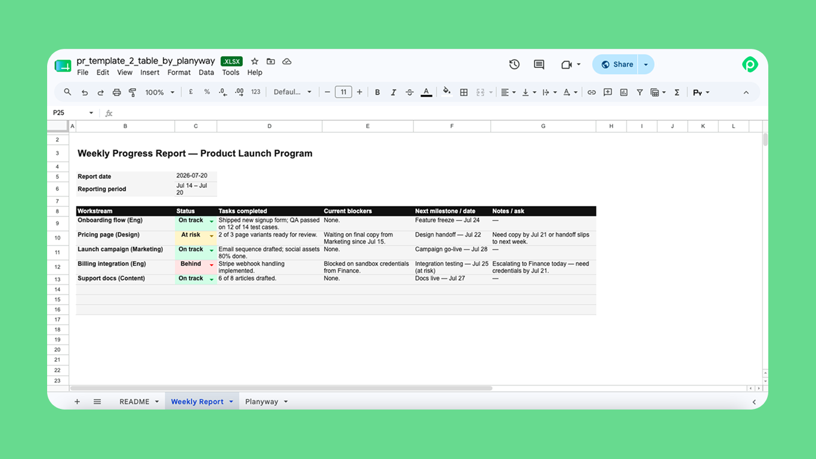Open horizontal align options
This screenshot has width=816, height=459.
[508, 92]
